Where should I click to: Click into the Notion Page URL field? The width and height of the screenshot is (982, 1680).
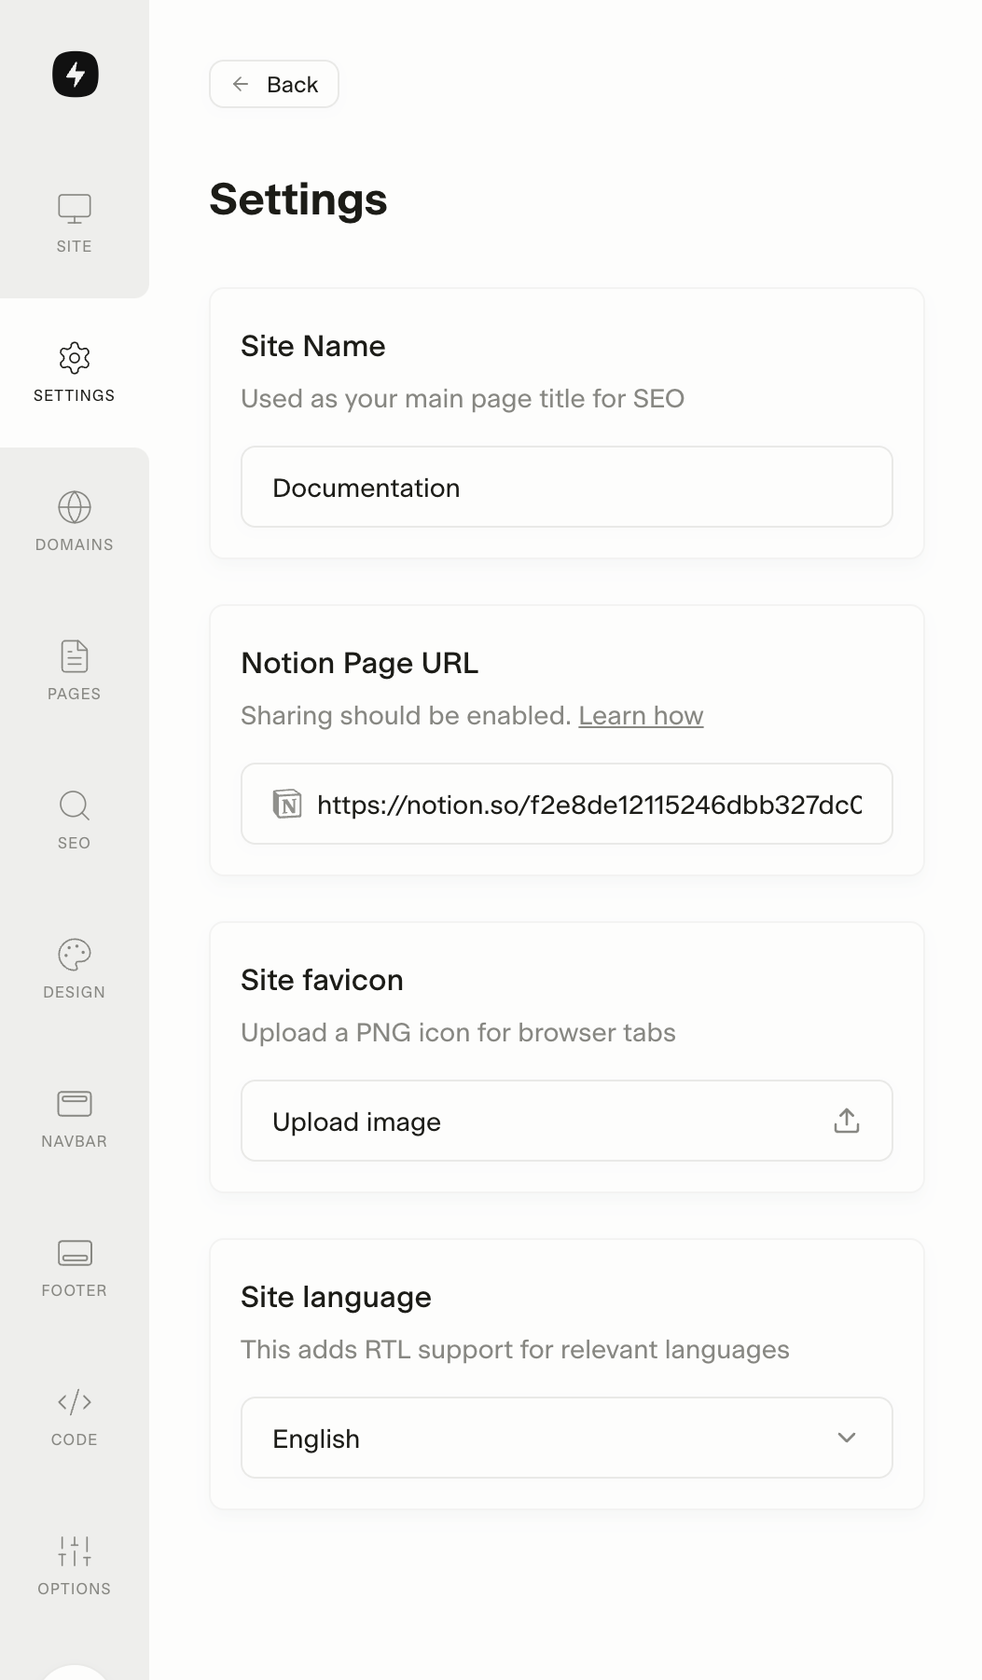(x=588, y=804)
